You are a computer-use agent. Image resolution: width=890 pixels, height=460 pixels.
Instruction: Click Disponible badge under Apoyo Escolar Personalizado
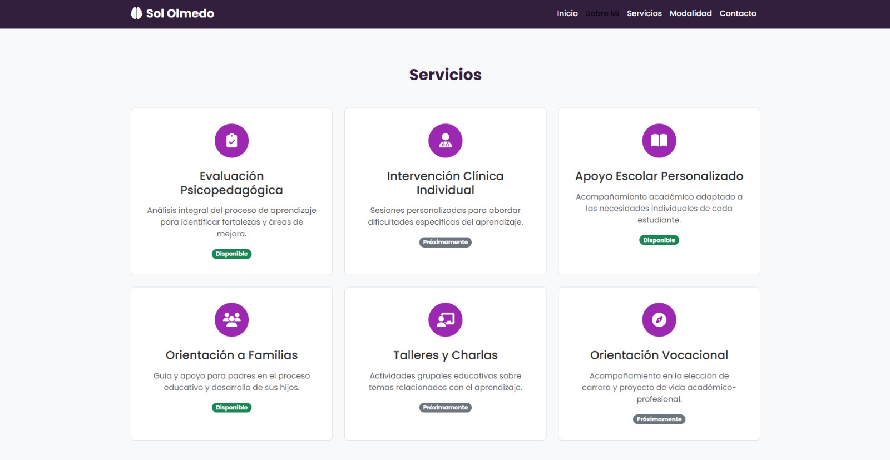pos(659,240)
